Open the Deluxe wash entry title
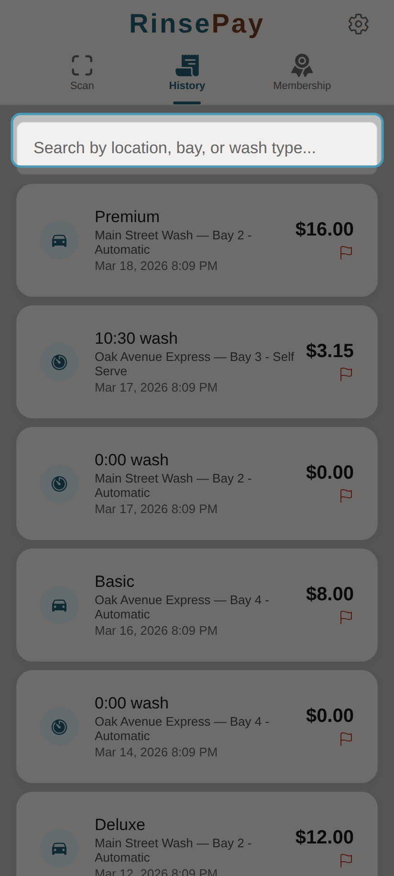The width and height of the screenshot is (394, 876). (x=120, y=825)
